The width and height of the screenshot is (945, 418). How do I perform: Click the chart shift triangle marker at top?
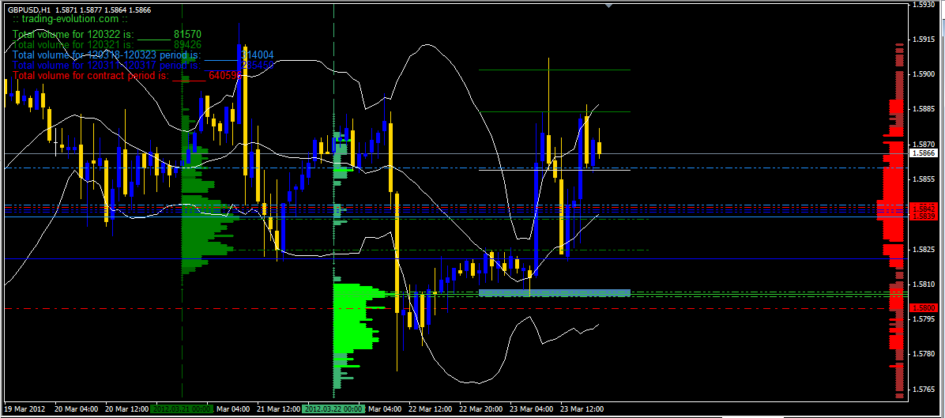608,5
